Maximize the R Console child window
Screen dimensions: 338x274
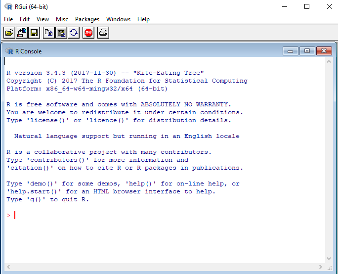[x=307, y=51]
